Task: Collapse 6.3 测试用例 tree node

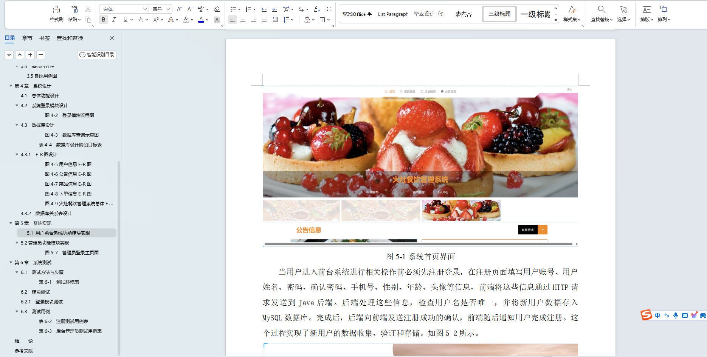Action: [x=17, y=311]
